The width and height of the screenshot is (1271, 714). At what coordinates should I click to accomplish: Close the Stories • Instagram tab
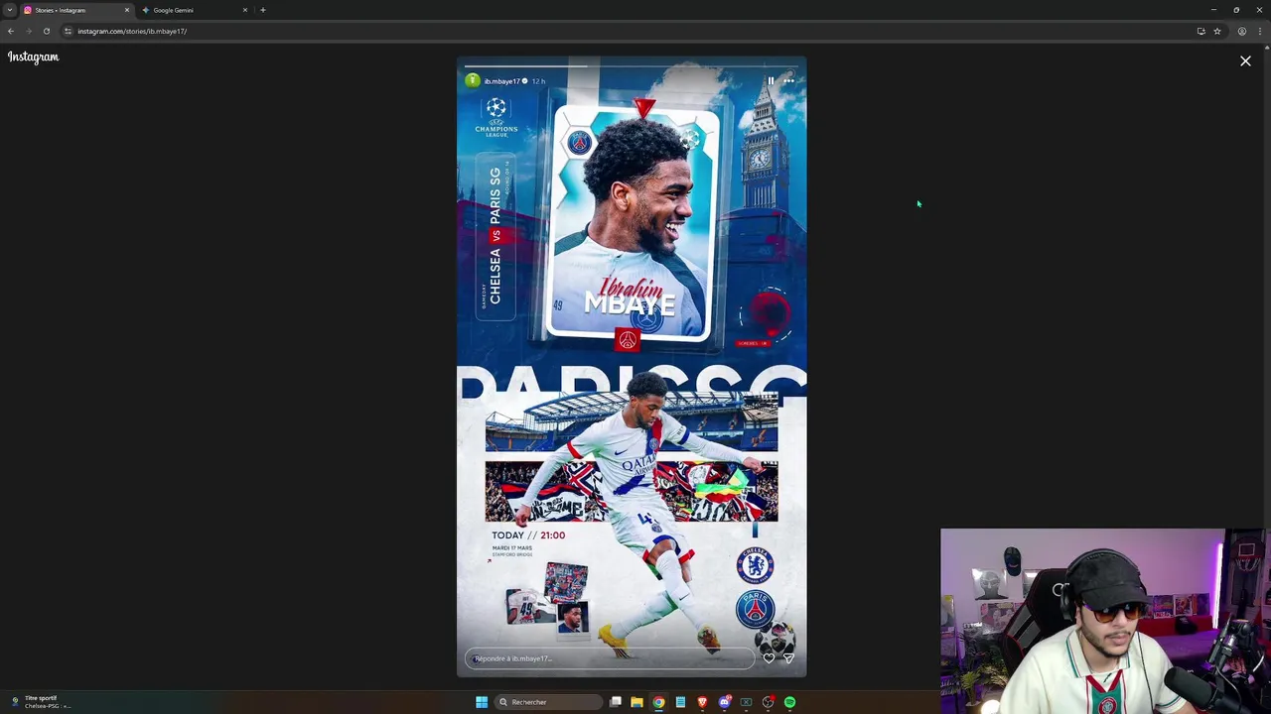127,10
